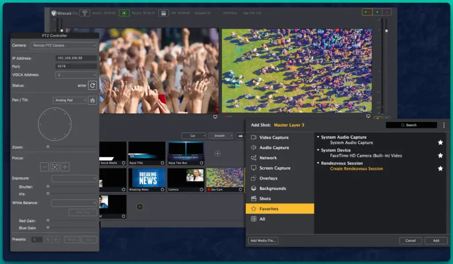Click the autofocus icon between focus buttons

[54, 166]
